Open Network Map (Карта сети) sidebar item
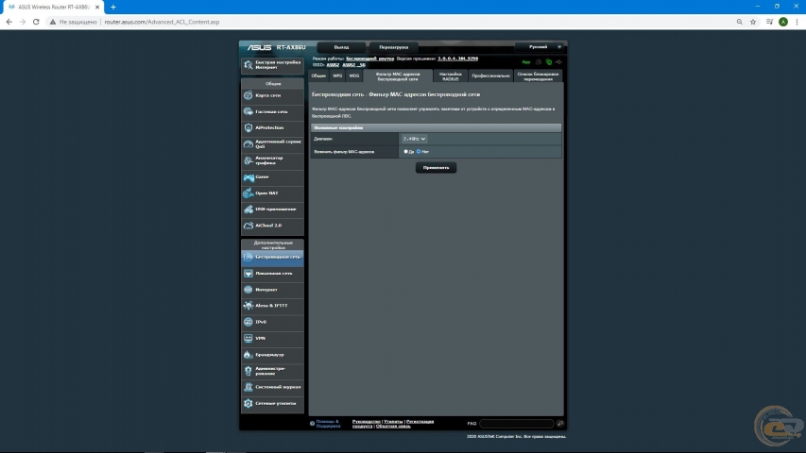The image size is (806, 453). click(272, 95)
